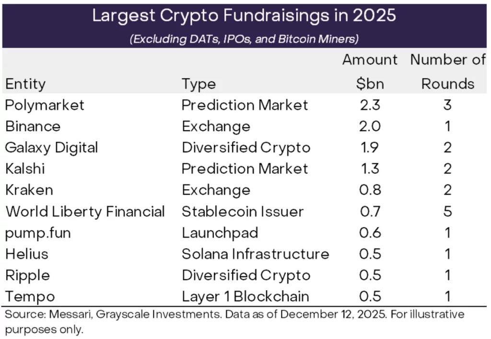Viewport: 491px width, 339px height.
Task: Select the Galaxy Digital entity cell
Action: [51, 147]
